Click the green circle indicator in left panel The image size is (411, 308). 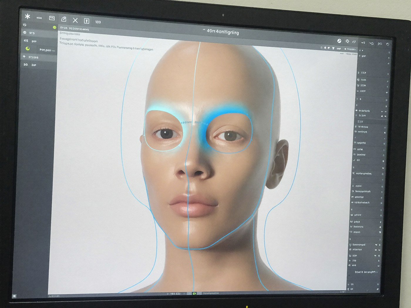[x=54, y=27]
